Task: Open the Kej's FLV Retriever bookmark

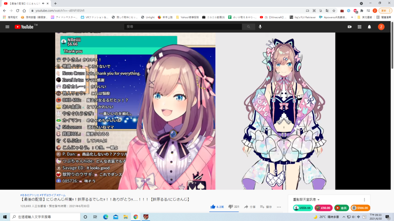Action: point(303,17)
